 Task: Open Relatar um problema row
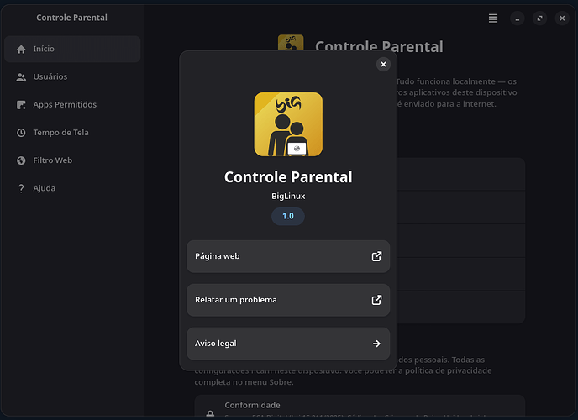[x=277, y=300]
